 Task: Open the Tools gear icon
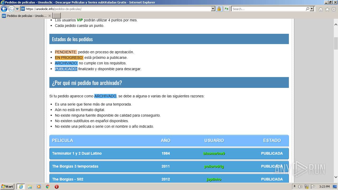pos(334,9)
